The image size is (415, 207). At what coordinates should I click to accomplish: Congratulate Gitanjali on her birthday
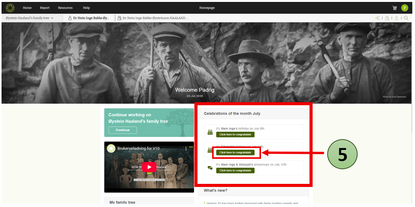point(235,153)
